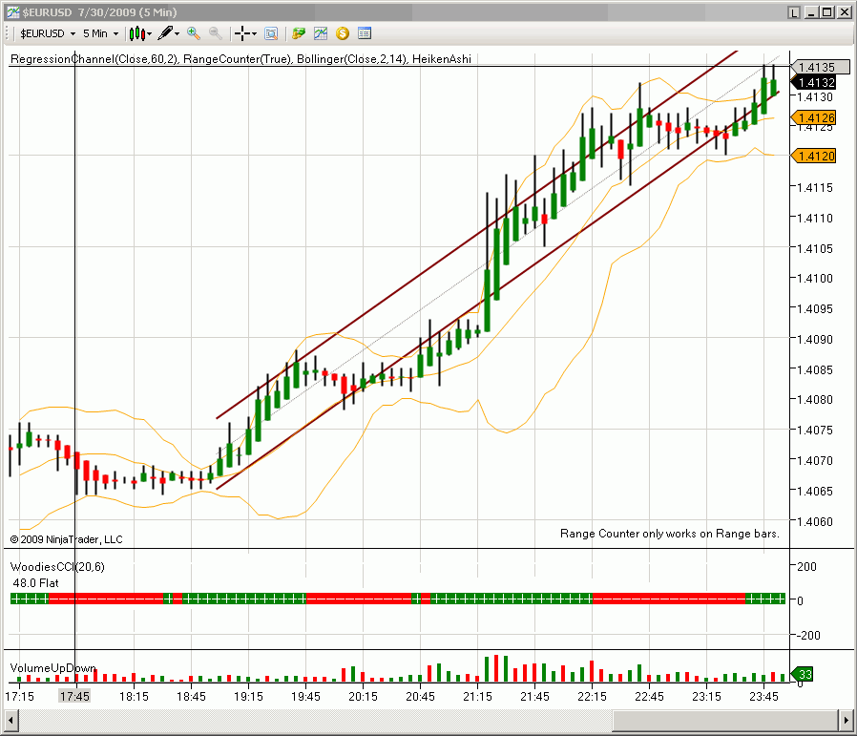The image size is (857, 736).
Task: Click the 1.4060 price axis label
Action: pyautogui.click(x=815, y=521)
